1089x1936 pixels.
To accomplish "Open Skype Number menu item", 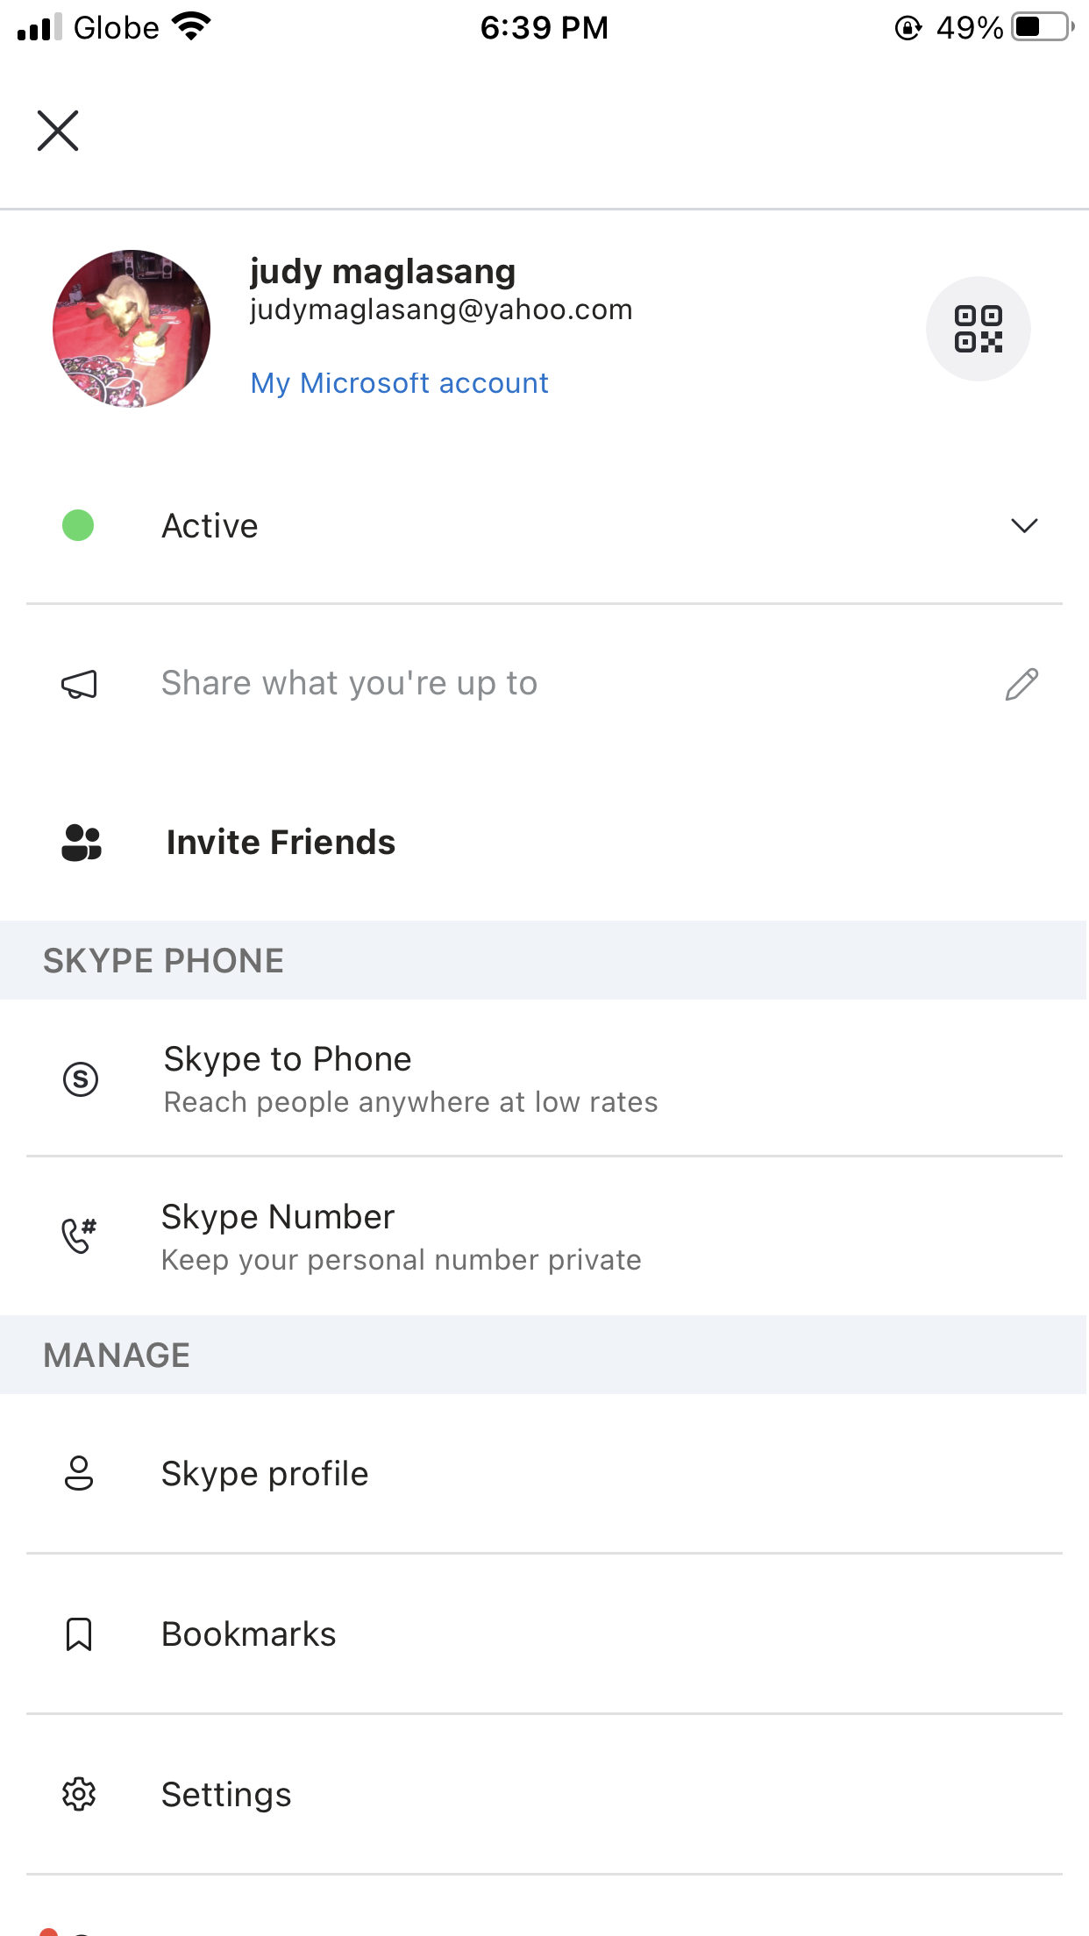I will [401, 1236].
